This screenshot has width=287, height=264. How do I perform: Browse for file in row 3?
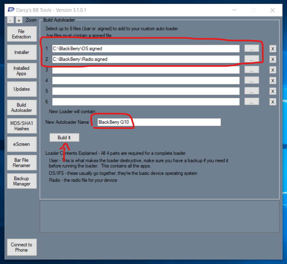(x=252, y=70)
